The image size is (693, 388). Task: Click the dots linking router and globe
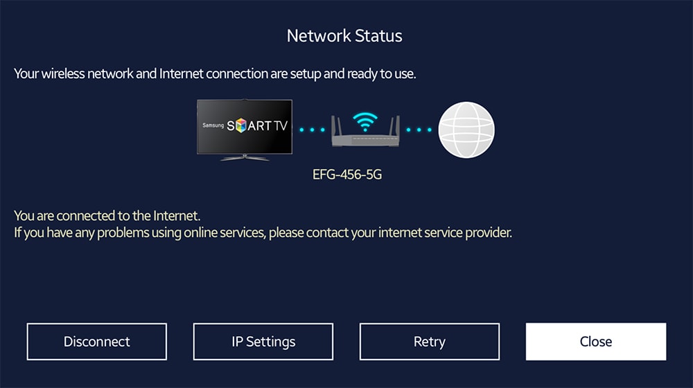pyautogui.click(x=419, y=130)
